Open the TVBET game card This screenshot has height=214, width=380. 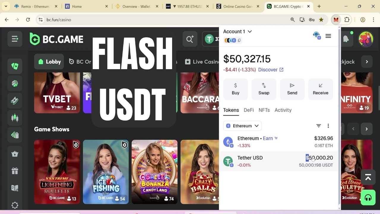coord(57,93)
